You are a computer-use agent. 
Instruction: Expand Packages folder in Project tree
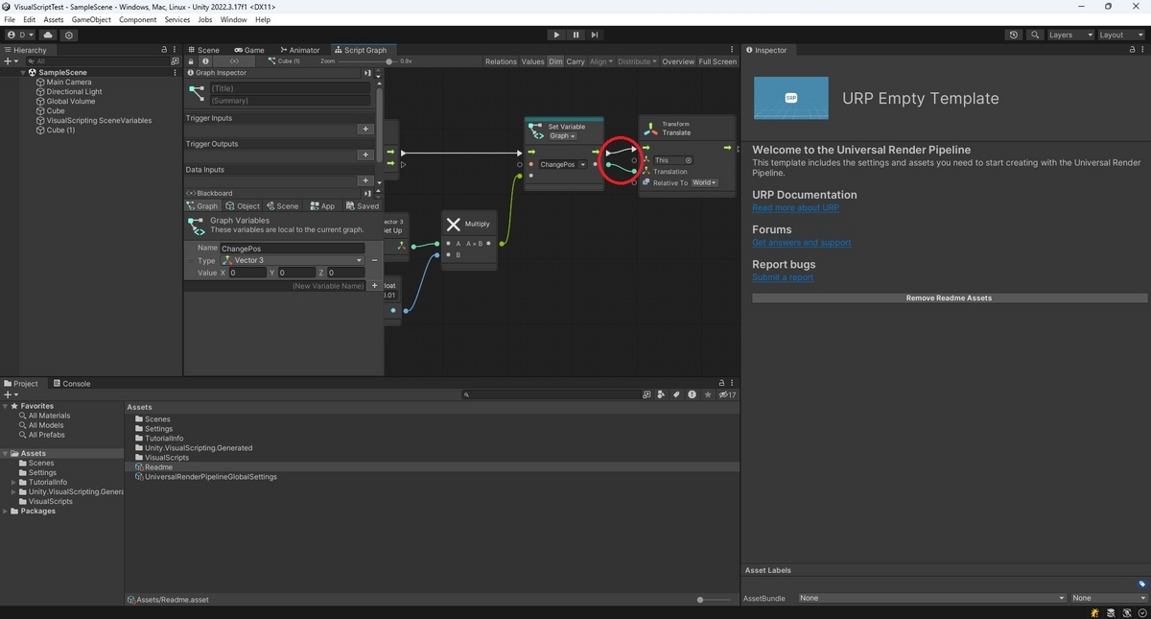6,511
